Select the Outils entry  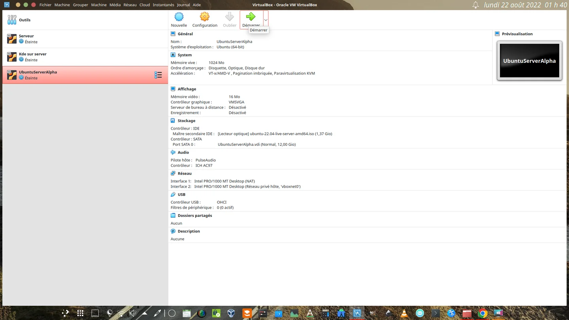click(x=85, y=20)
